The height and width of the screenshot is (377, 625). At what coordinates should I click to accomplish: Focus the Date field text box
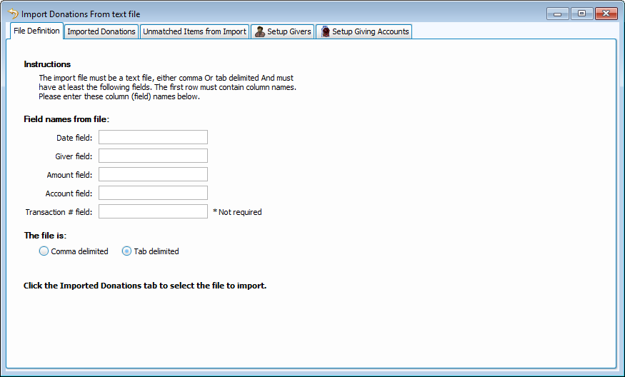coord(153,137)
